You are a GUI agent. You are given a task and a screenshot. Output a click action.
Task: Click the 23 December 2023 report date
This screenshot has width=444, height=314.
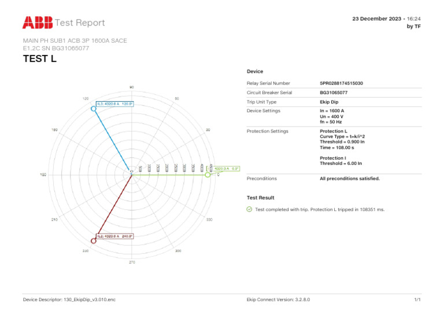click(377, 19)
